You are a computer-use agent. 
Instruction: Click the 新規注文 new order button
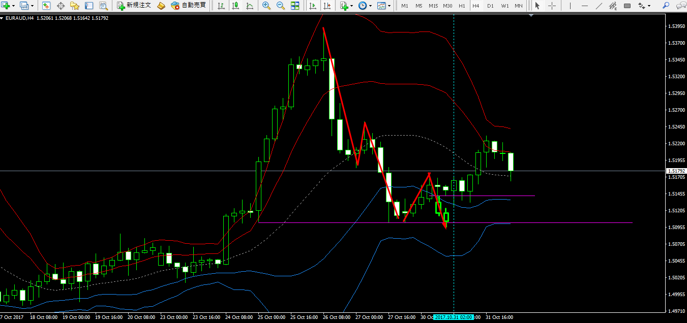click(x=134, y=6)
